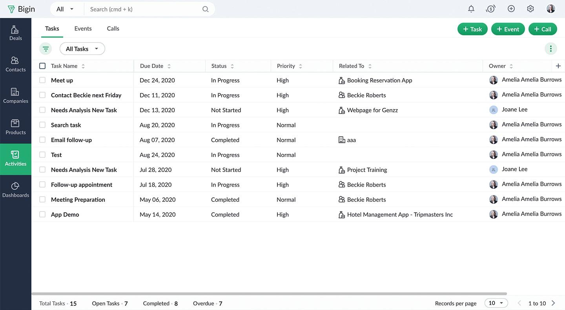
Task: Click the Overdue 7 count in footer
Action: coord(208,303)
